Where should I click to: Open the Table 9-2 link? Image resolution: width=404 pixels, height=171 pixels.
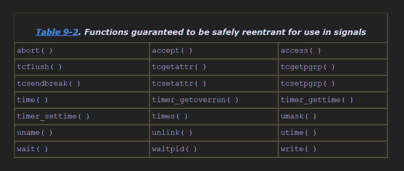tap(57, 32)
